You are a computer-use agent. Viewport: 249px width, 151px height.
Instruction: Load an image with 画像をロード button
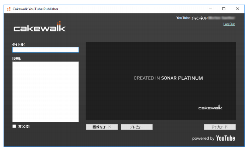102,127
